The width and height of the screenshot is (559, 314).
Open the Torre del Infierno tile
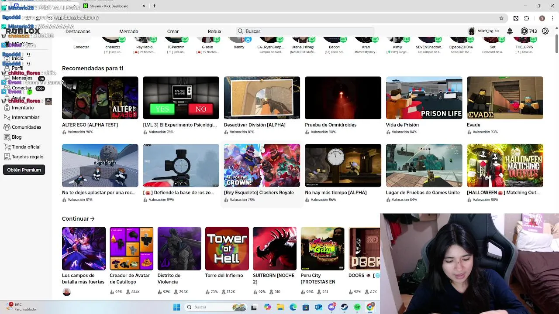click(227, 249)
